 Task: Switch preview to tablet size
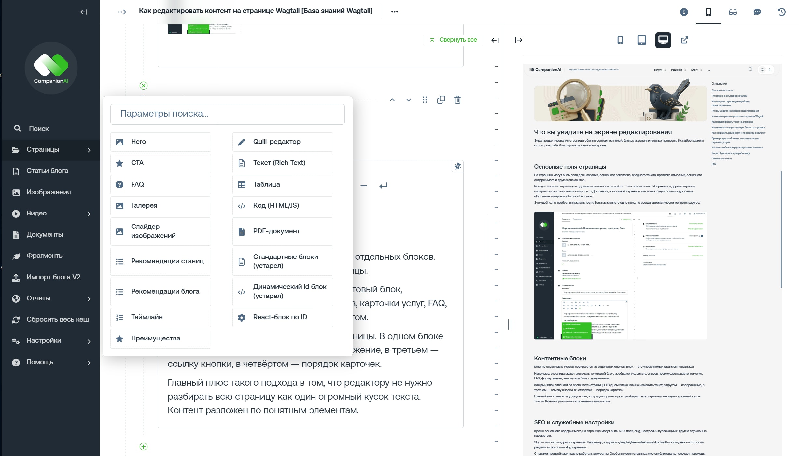tap(642, 40)
